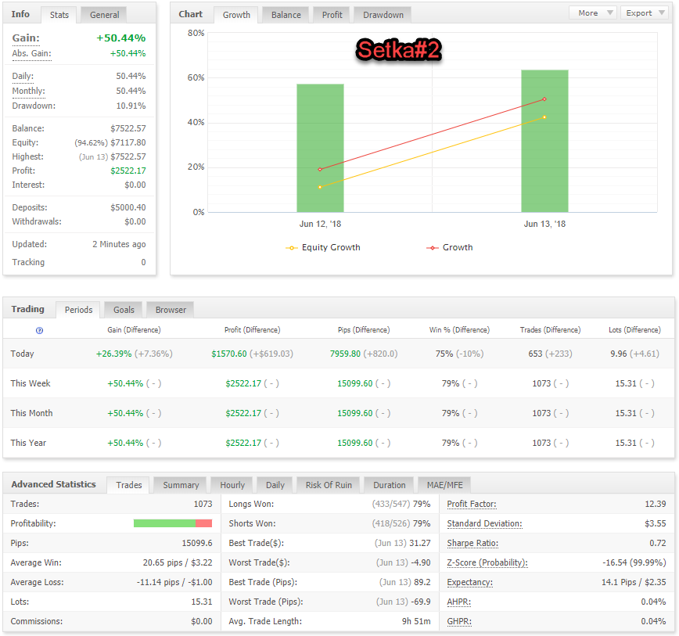Click the Gain label link

click(x=26, y=38)
